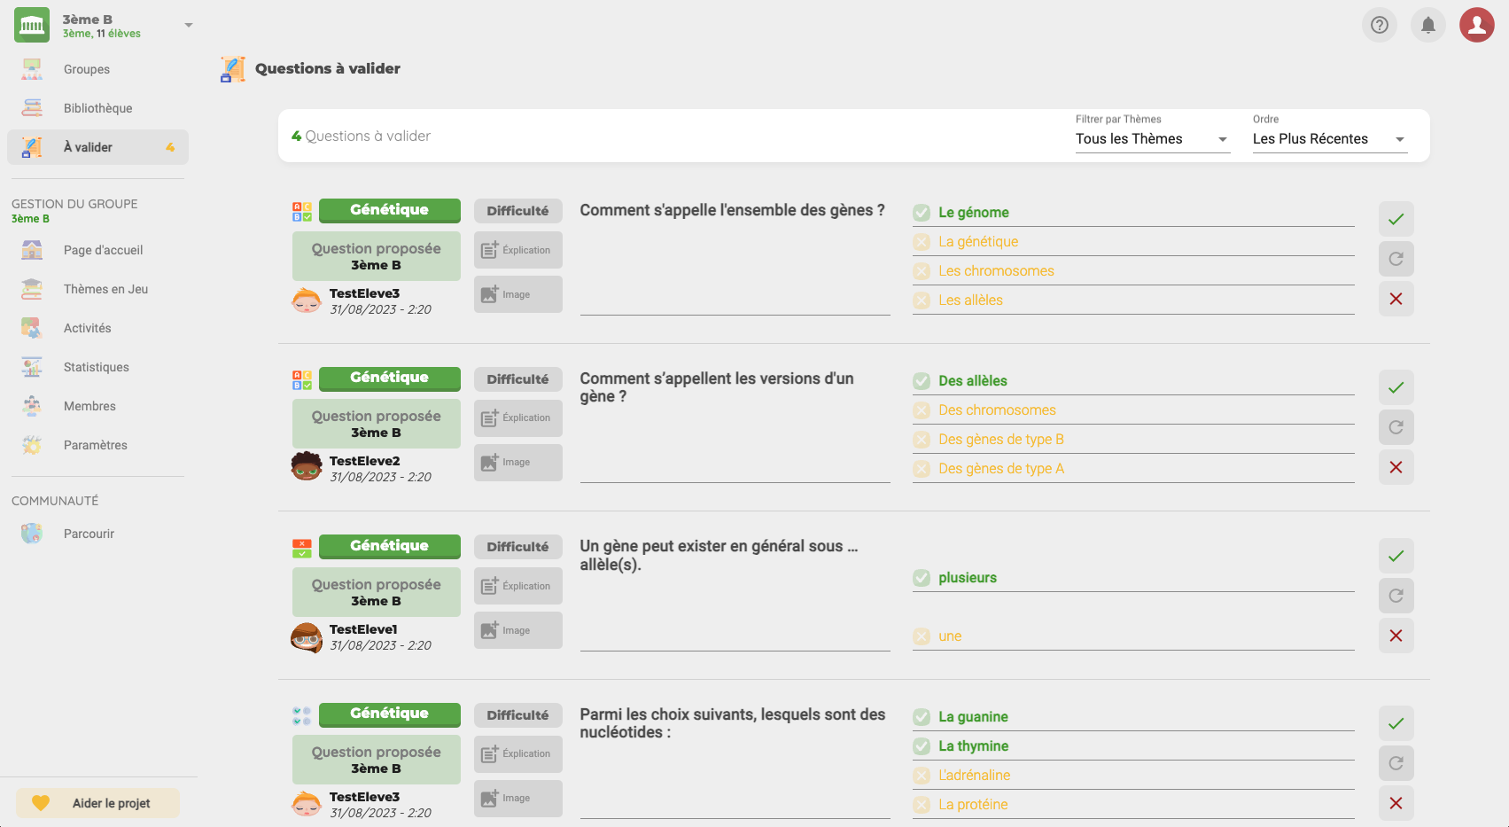Open the 'Les Plus Récentes' order dropdown
The image size is (1509, 827).
[1329, 139]
